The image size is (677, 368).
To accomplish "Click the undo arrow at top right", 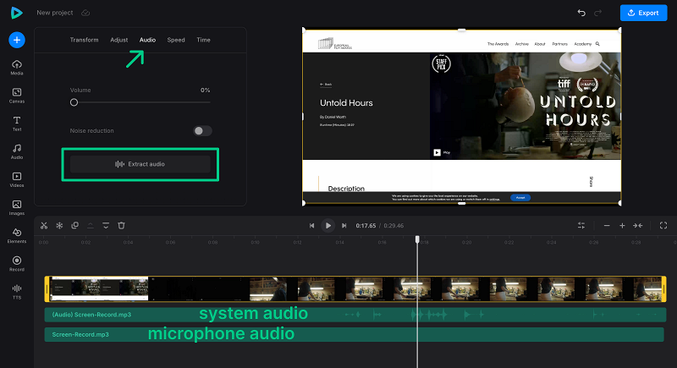I will click(x=581, y=13).
